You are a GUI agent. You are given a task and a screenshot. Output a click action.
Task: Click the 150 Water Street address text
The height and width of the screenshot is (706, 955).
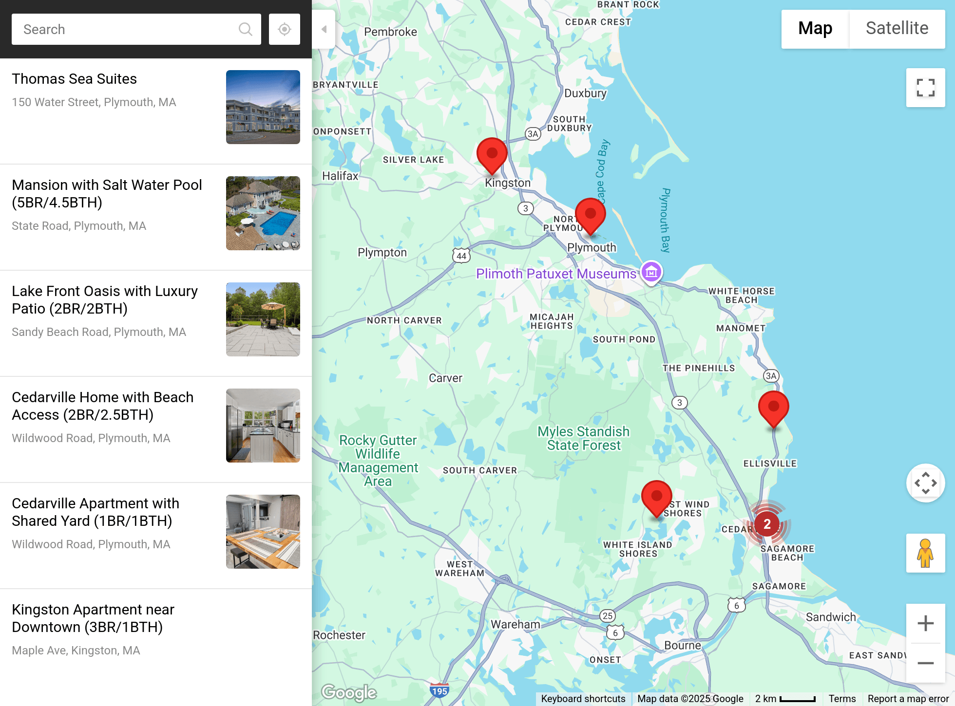tap(94, 102)
